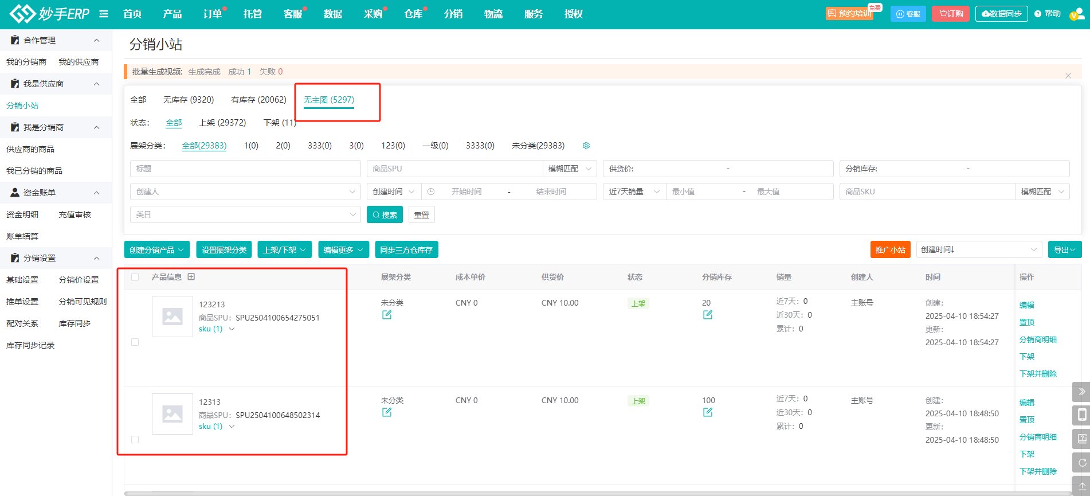Expand the floating side panel arrows icon
The height and width of the screenshot is (496, 1090).
1081,392
